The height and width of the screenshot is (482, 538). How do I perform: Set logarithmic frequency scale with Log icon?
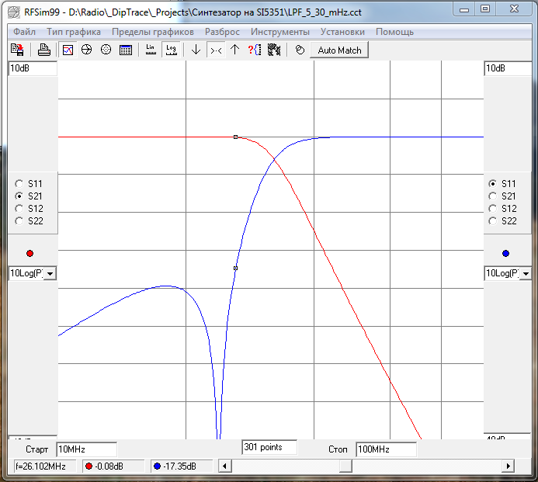click(x=172, y=50)
